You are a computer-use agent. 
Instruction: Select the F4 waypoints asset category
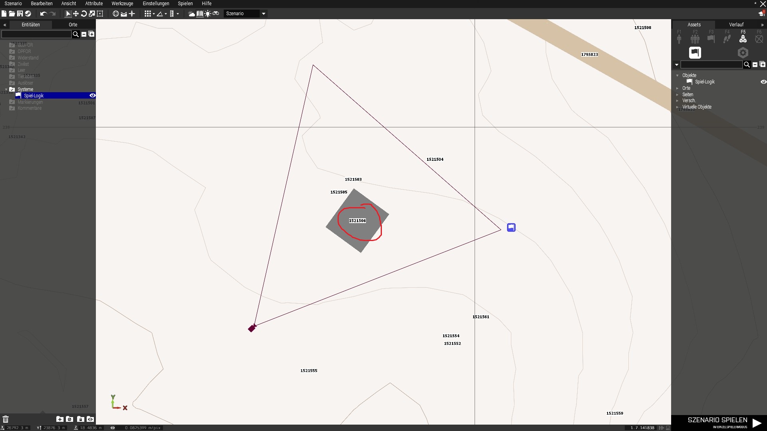(727, 39)
